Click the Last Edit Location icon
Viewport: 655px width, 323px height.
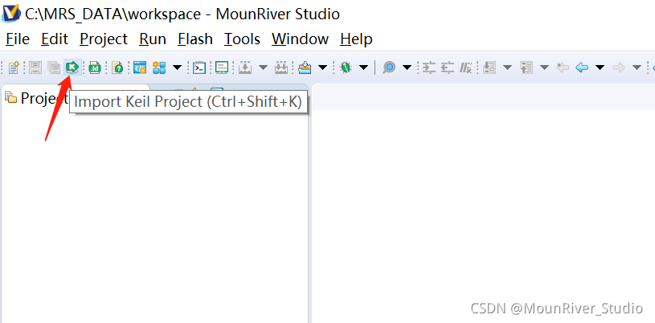pos(563,67)
